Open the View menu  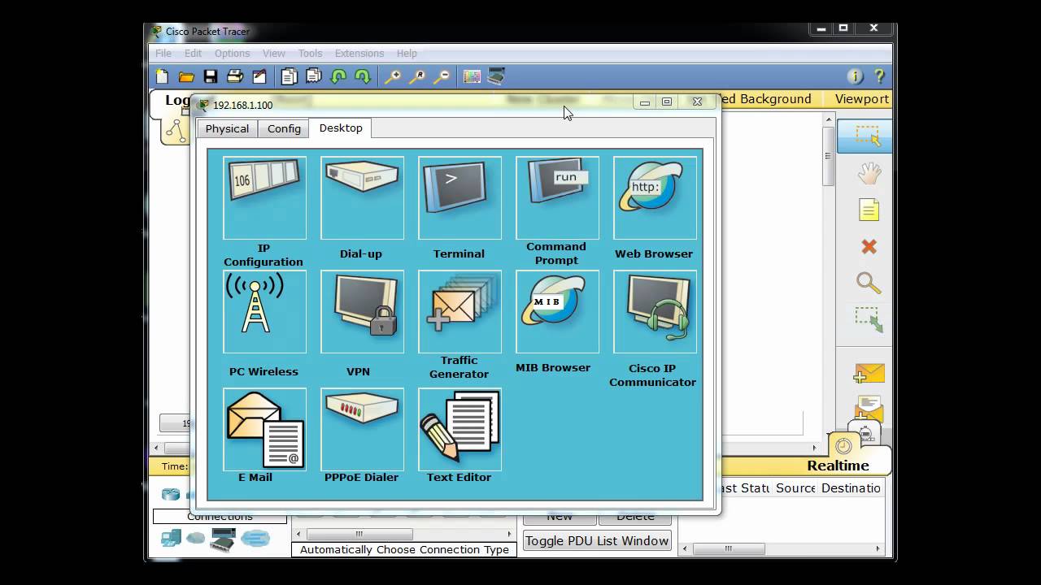coord(273,54)
